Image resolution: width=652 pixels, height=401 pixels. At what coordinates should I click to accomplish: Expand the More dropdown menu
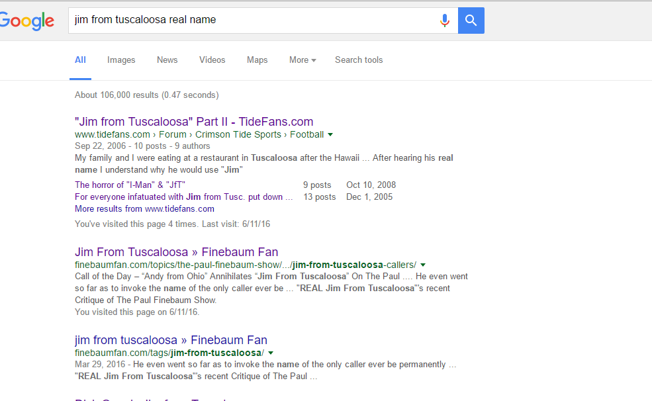(x=303, y=60)
